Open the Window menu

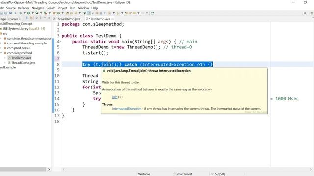83,8
